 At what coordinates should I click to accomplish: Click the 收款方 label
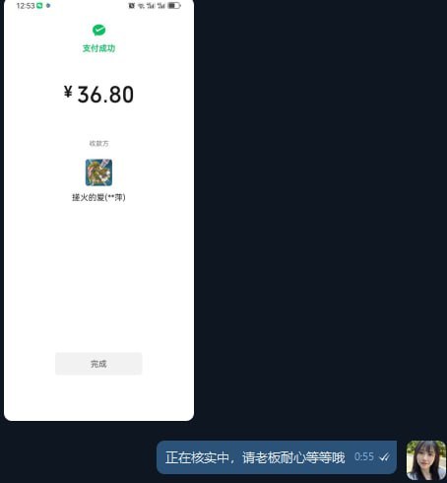point(98,143)
